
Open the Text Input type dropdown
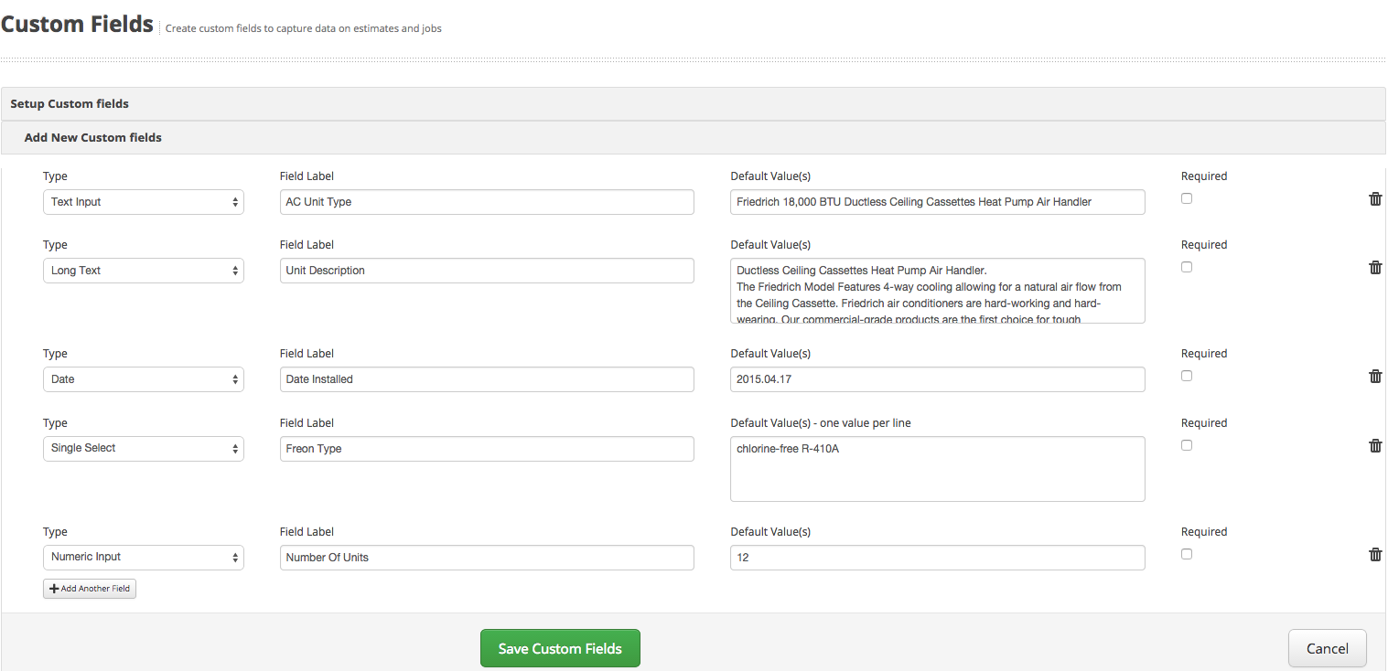[x=144, y=202]
